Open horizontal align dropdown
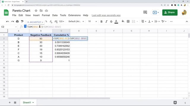This screenshot has height=106, width=190. (144, 21)
